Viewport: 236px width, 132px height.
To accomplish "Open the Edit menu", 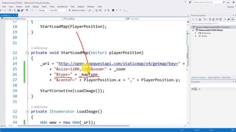I will [4, 7].
